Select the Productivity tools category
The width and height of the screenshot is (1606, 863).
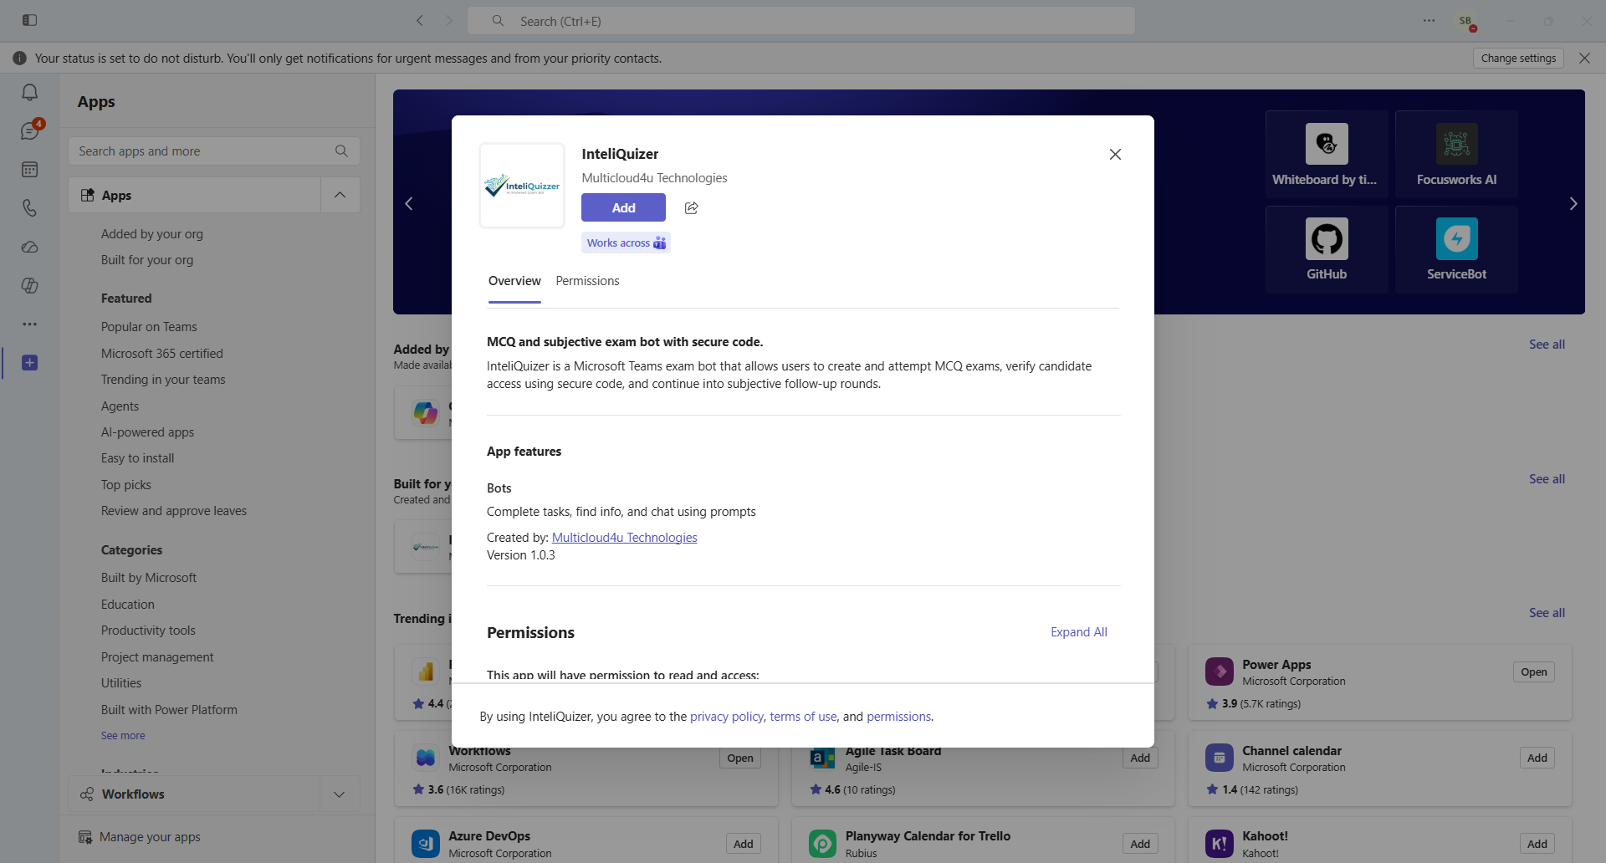148,631
